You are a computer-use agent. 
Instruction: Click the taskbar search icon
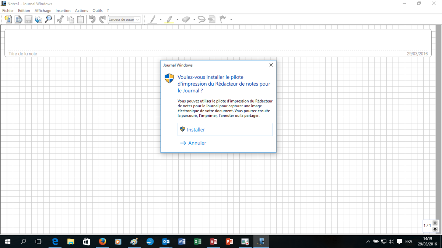[23, 241]
